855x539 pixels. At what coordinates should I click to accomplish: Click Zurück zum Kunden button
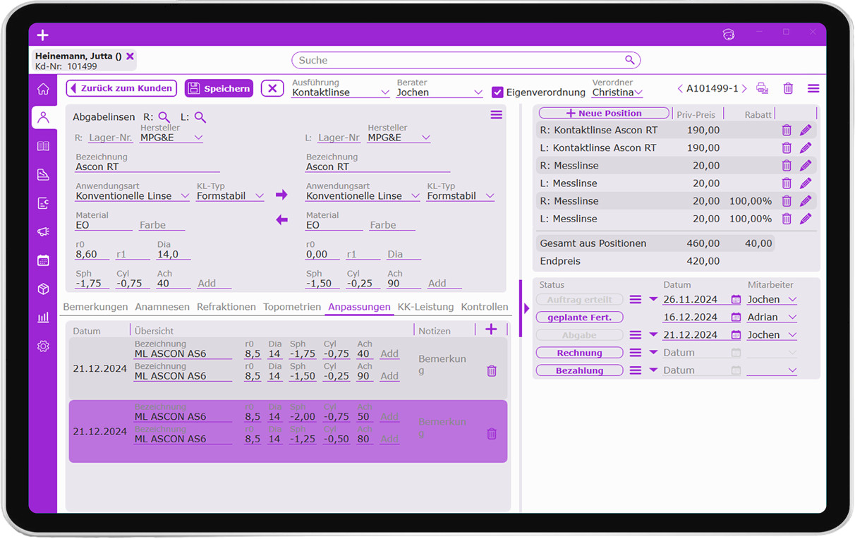[x=121, y=88]
